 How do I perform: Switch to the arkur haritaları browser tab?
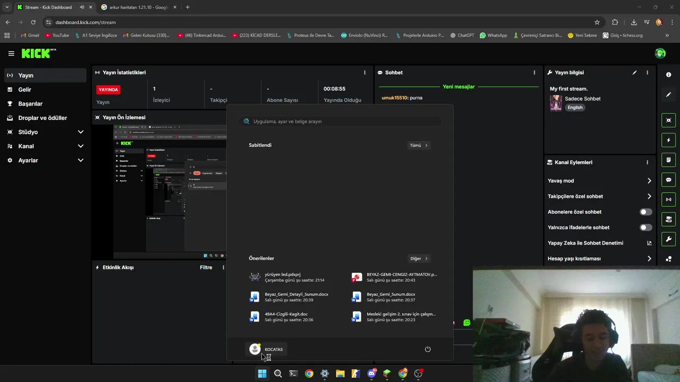click(x=139, y=7)
